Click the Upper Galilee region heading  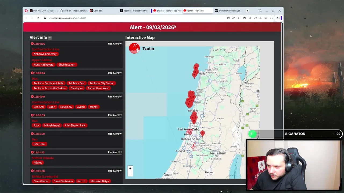point(42,60)
